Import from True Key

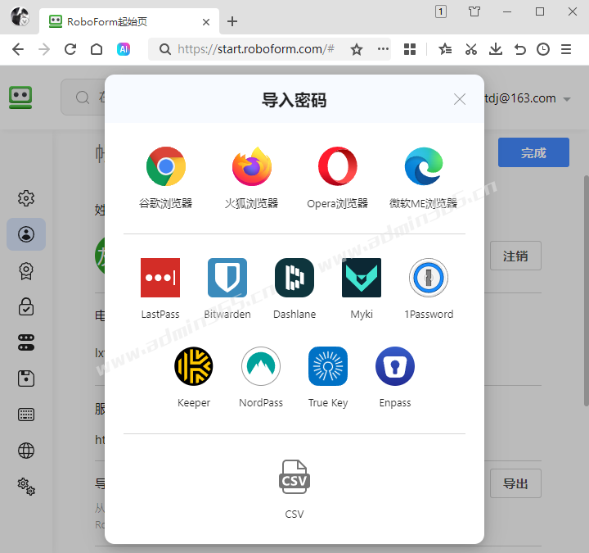pyautogui.click(x=328, y=366)
